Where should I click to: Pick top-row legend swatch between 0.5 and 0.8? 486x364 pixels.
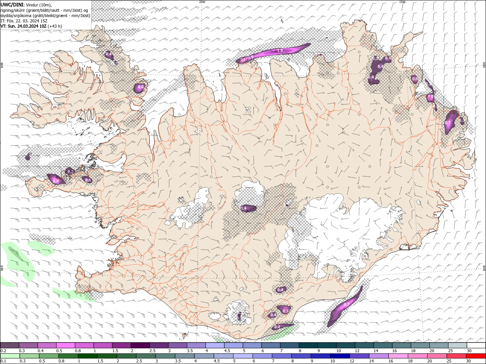[65, 345]
